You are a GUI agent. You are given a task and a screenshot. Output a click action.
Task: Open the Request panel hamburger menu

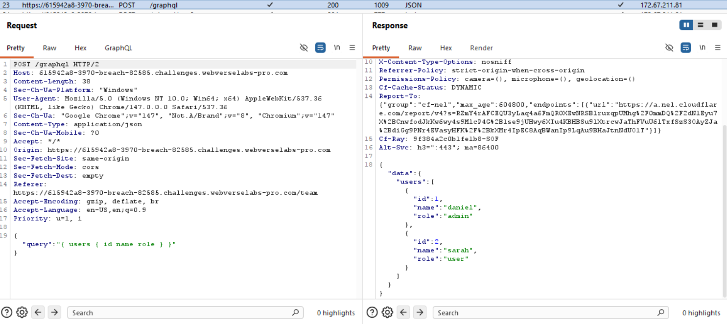tap(352, 47)
